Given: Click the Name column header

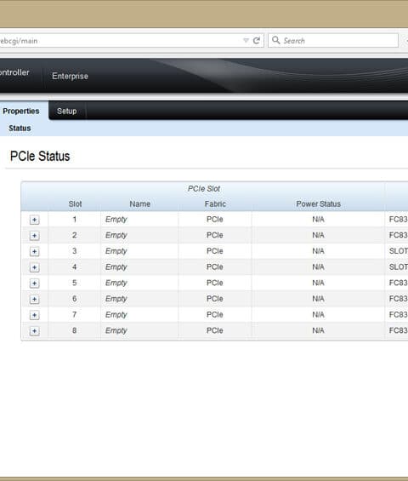Looking at the screenshot, I should [139, 204].
